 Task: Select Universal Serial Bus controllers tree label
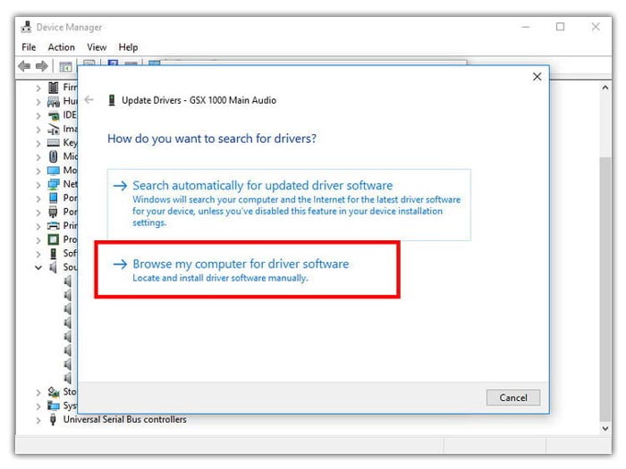click(124, 420)
